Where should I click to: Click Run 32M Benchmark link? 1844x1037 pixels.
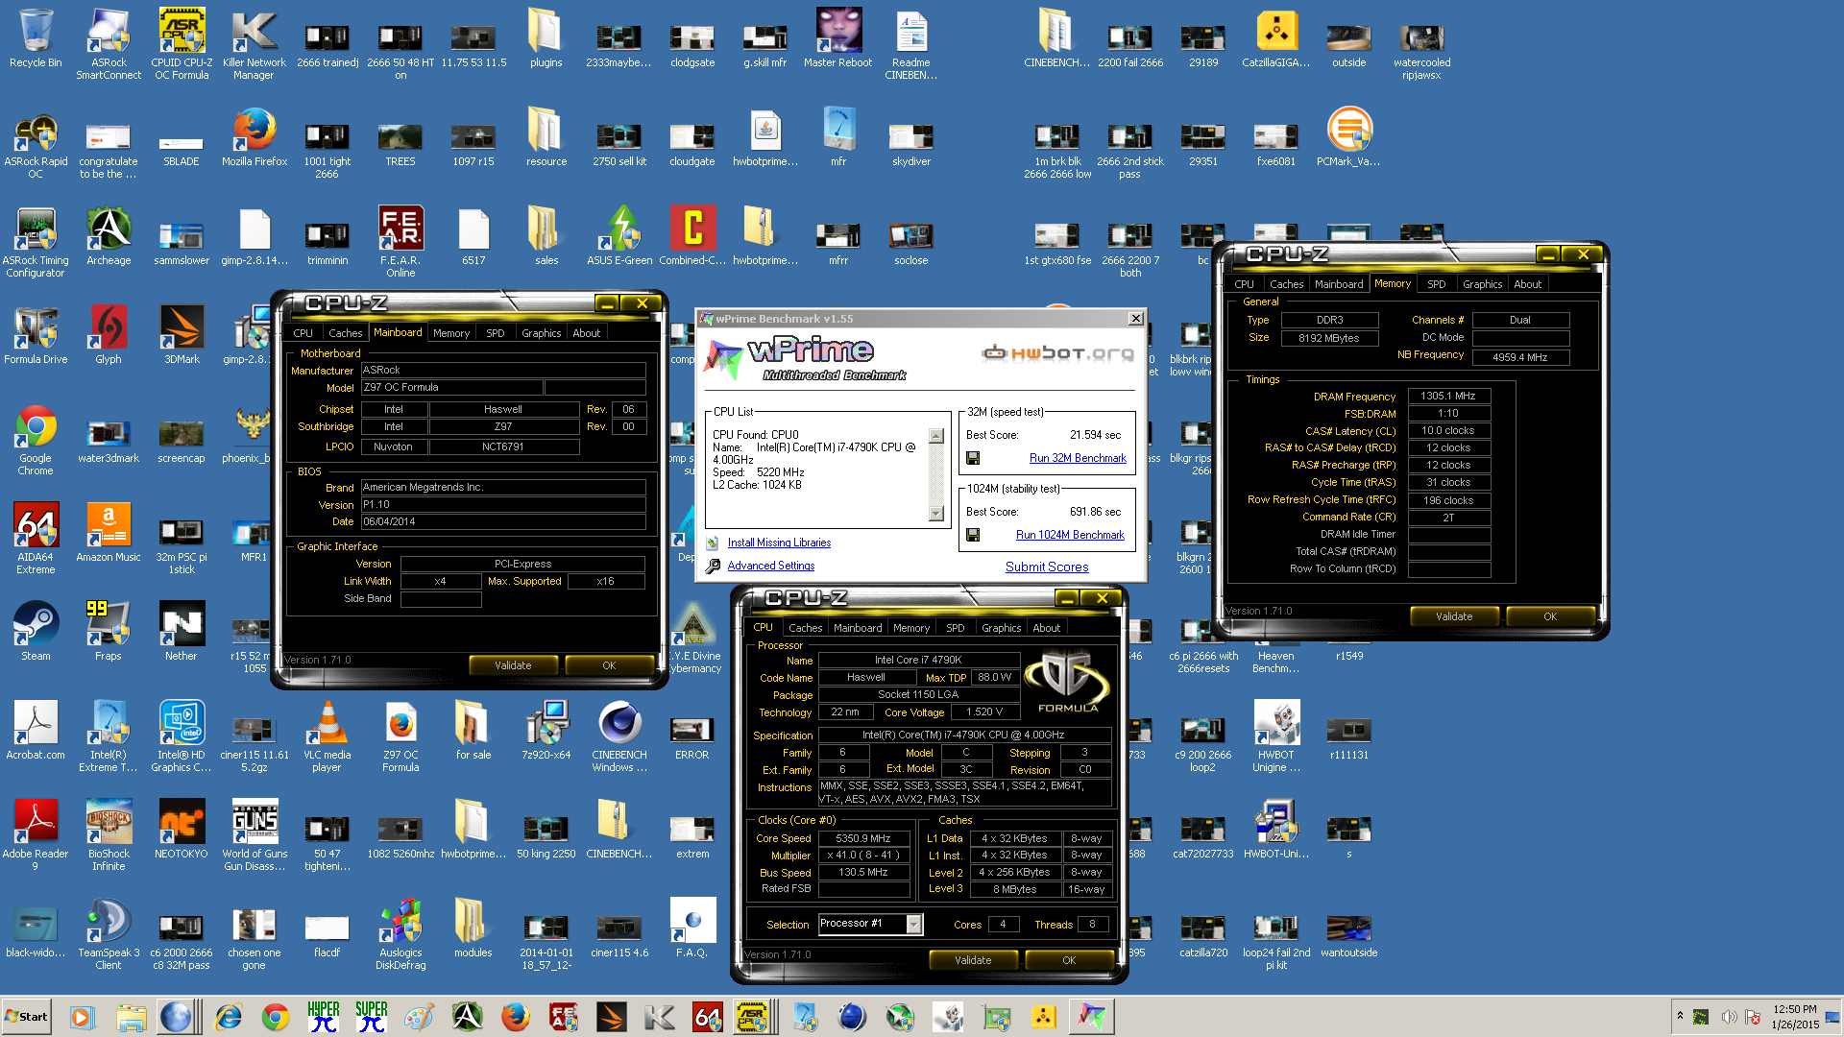point(1078,458)
